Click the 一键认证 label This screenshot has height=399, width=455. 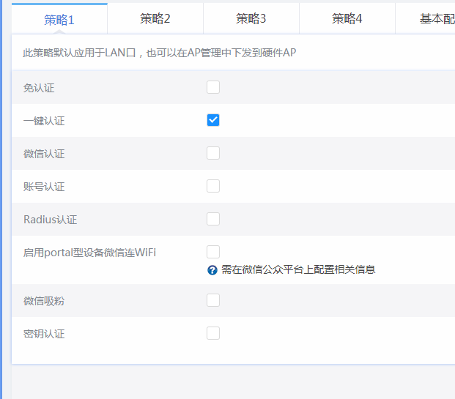(44, 121)
